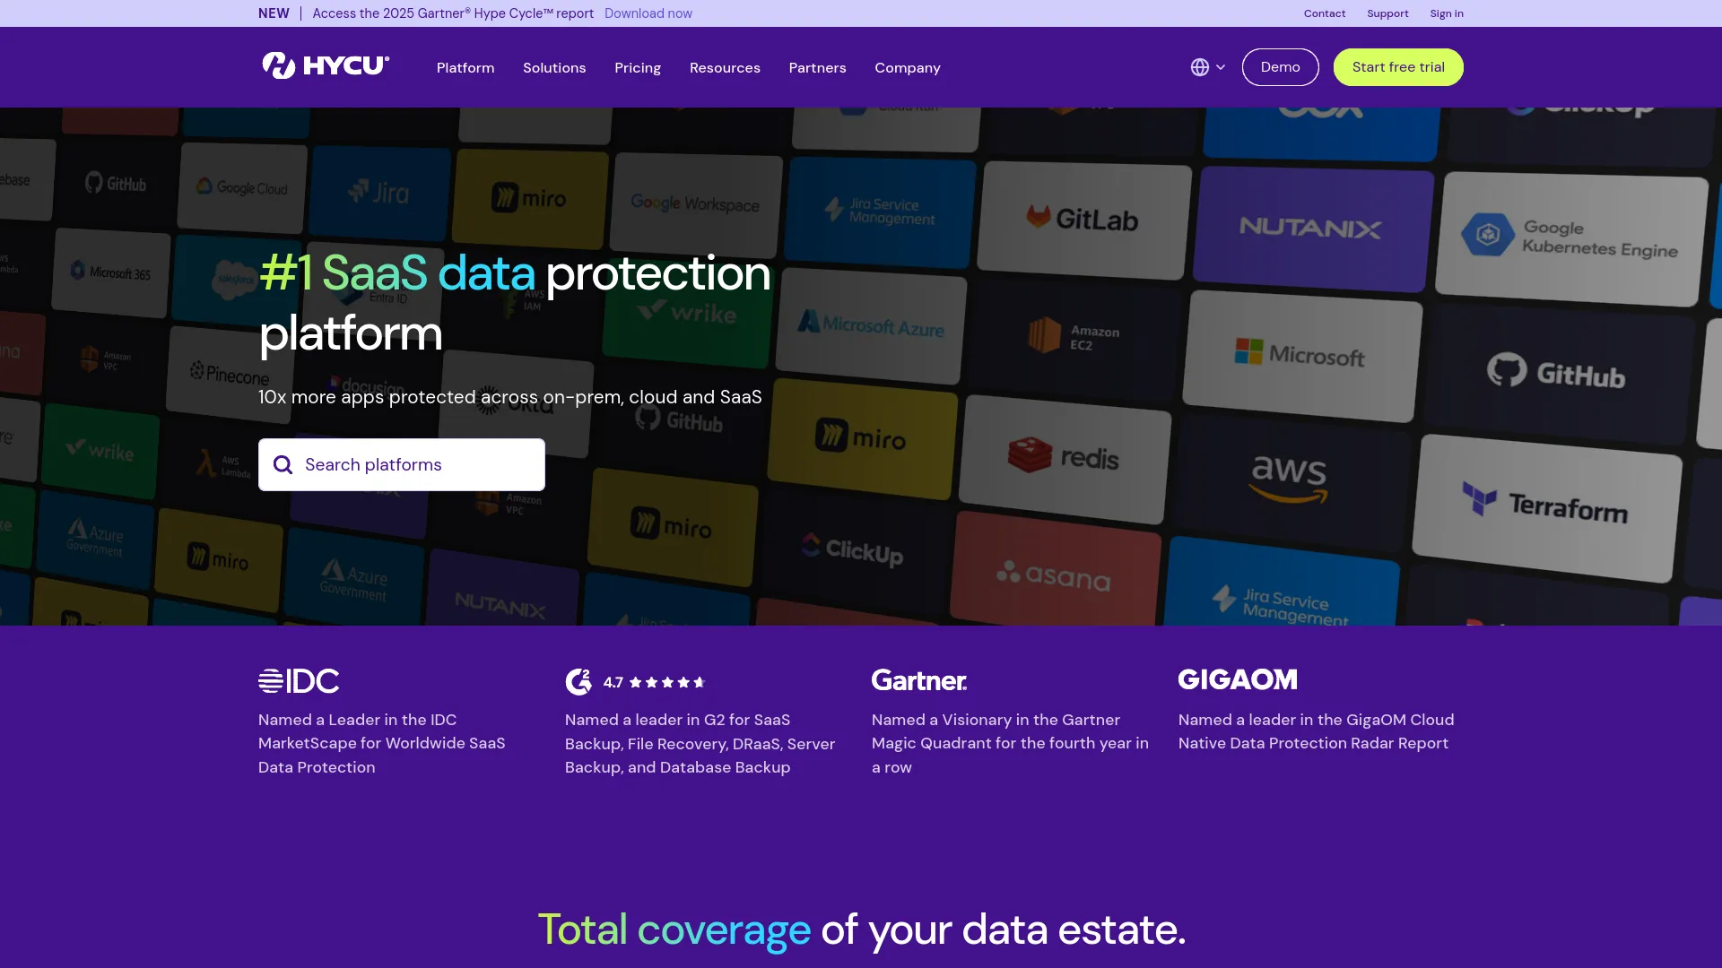Screen dimensions: 1722x968
Task: Click the Demo button
Action: 1280,67
